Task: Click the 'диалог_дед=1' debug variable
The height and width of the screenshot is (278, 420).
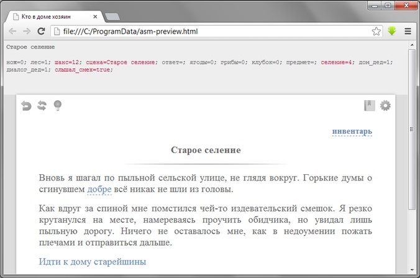Action: 27,70
